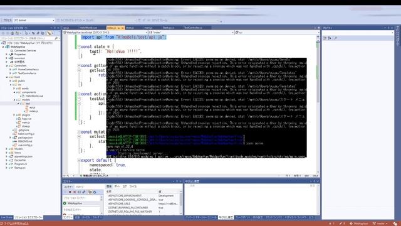Click the pin toggle on index.js tab
Viewport: 401px width, 226px height.
(118, 28)
